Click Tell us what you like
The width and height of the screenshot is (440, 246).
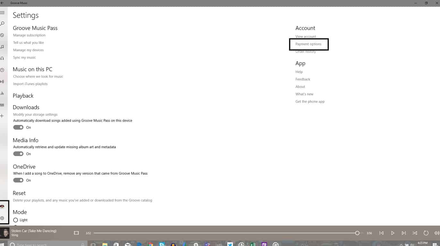coord(29,43)
